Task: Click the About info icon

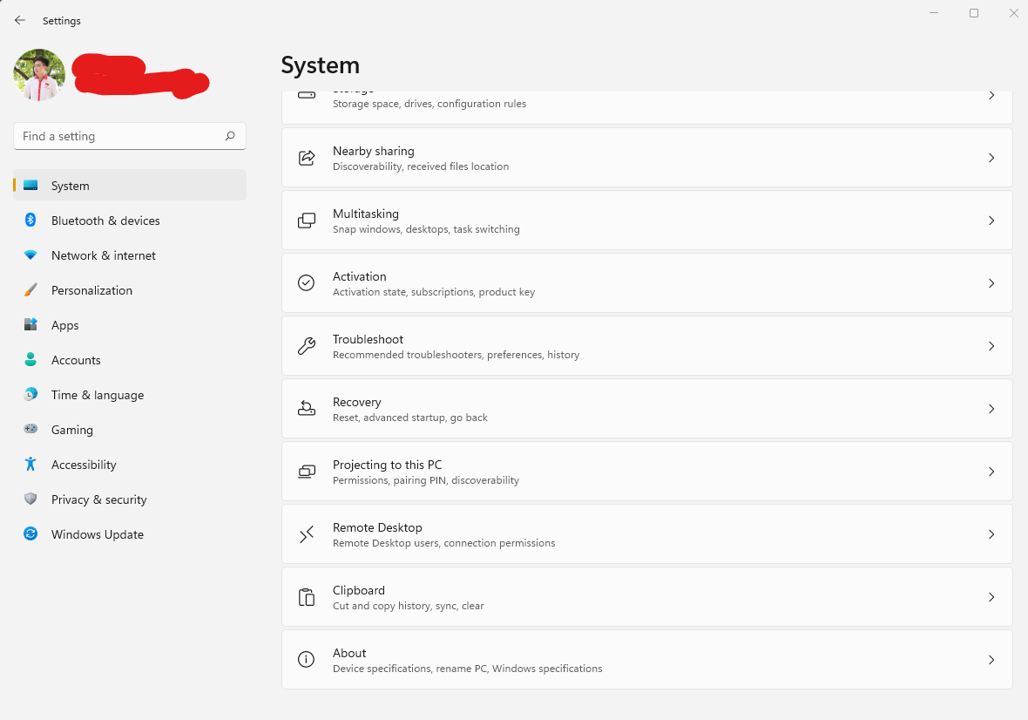Action: click(307, 660)
